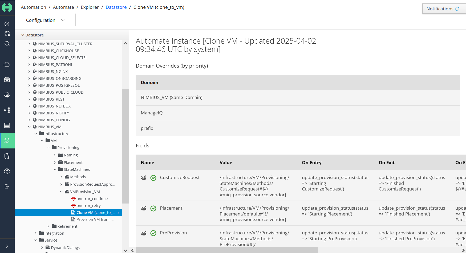The height and width of the screenshot is (253, 466).
Task: Select the Placement class in tree
Action: click(x=73, y=162)
